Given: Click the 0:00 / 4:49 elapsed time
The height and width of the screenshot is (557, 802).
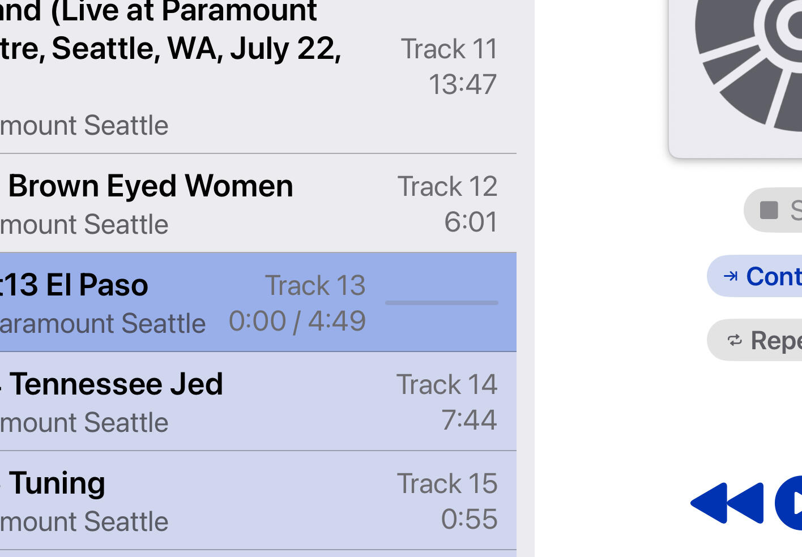Looking at the screenshot, I should [x=297, y=321].
